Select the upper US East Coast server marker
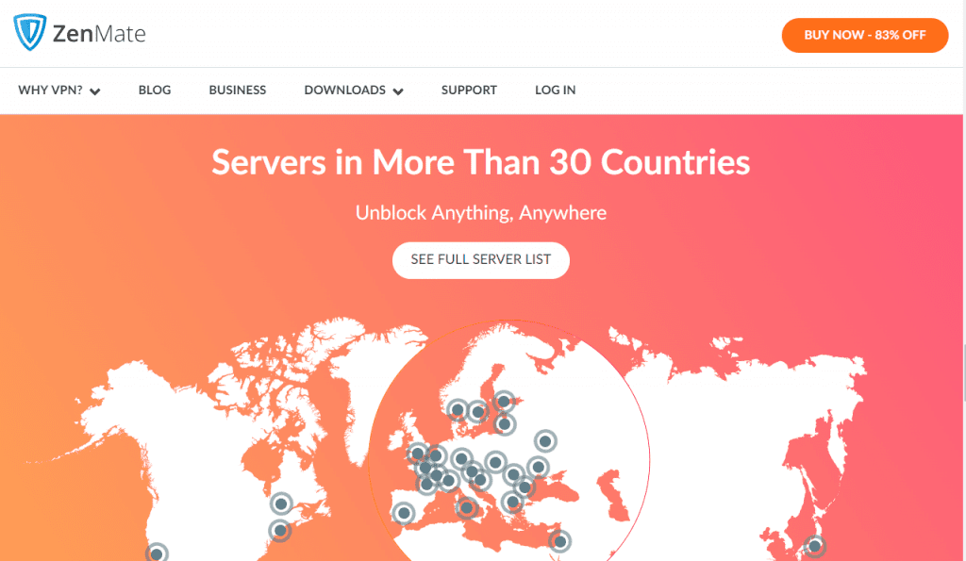 (x=281, y=503)
